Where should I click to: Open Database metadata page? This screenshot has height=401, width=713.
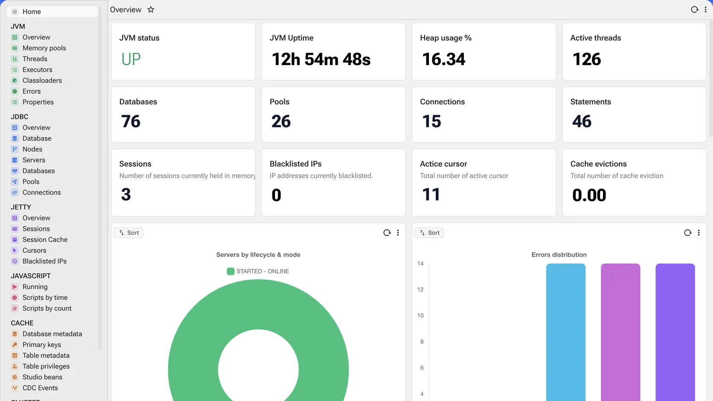coord(52,334)
